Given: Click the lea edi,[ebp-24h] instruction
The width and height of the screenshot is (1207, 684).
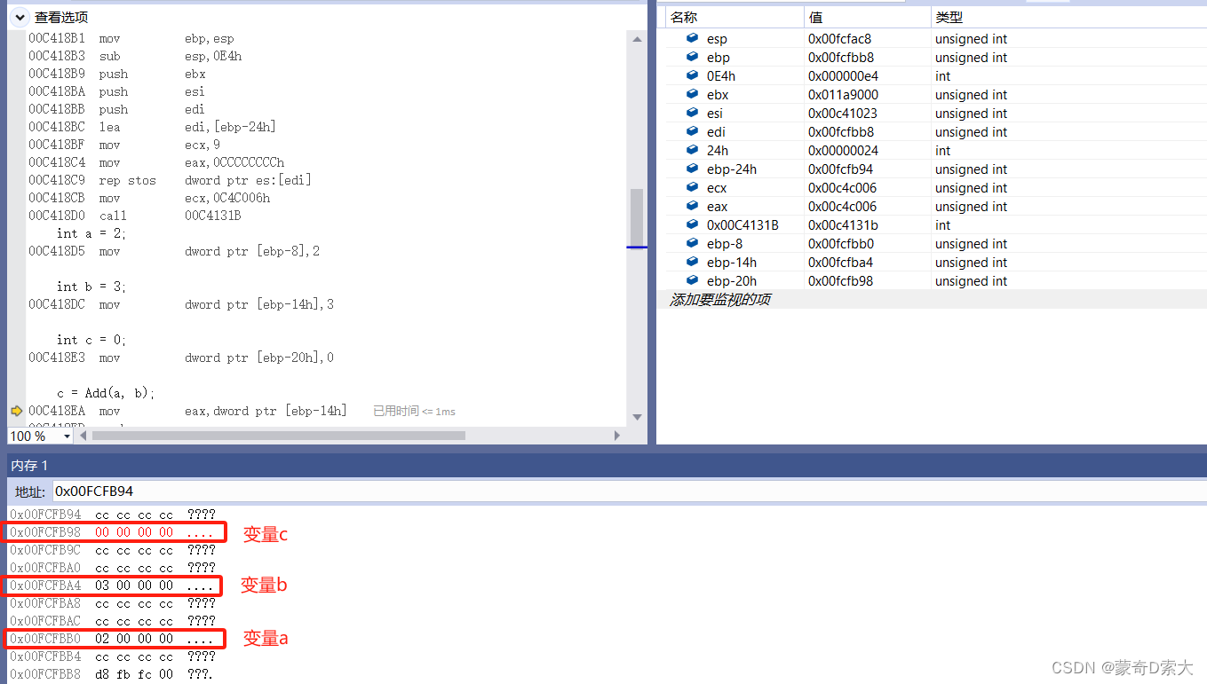Looking at the screenshot, I should click(x=152, y=127).
